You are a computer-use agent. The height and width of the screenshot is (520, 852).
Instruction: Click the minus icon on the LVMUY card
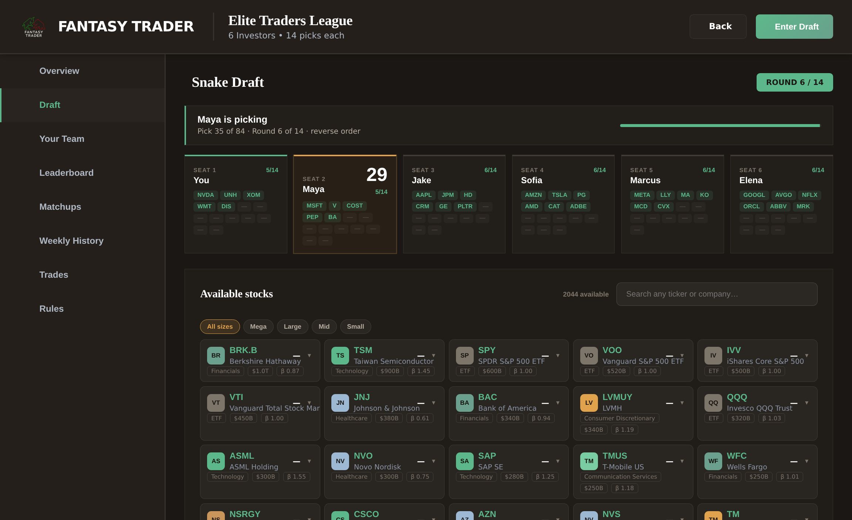click(x=669, y=403)
